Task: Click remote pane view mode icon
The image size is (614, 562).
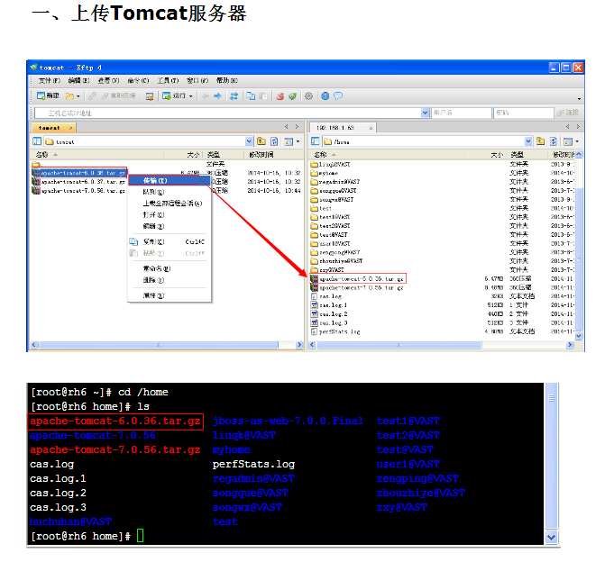Action: click(x=568, y=141)
